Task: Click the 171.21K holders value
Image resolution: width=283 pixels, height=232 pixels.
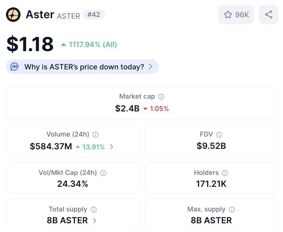Action: (211, 184)
